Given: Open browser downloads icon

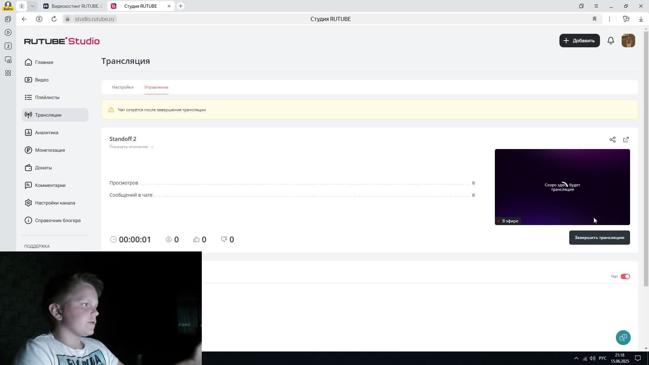Looking at the screenshot, I should 641,19.
